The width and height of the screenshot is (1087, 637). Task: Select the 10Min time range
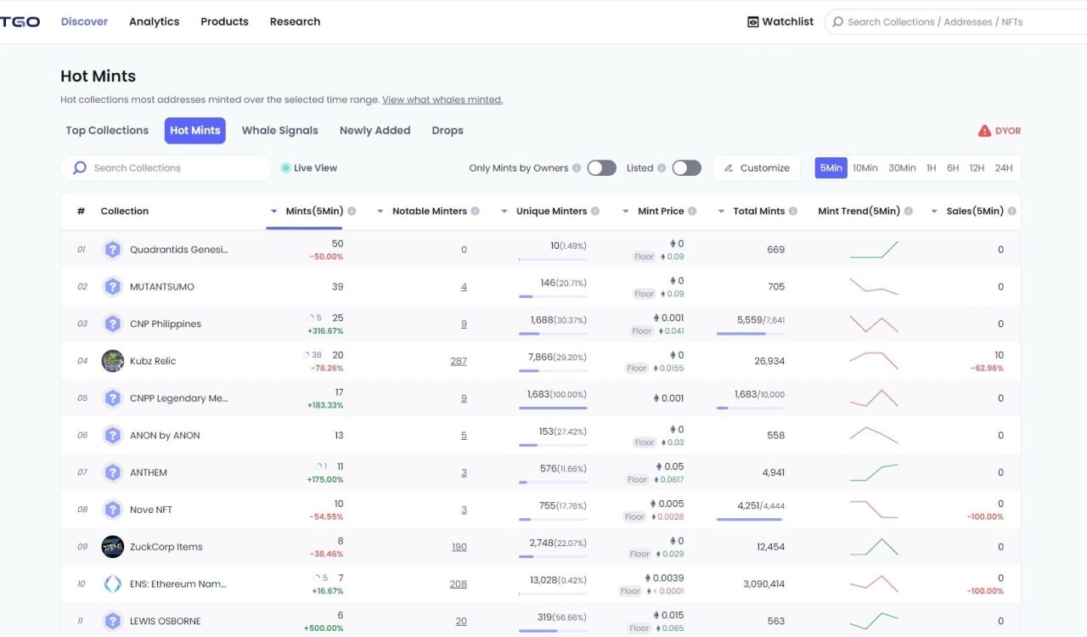click(x=865, y=168)
